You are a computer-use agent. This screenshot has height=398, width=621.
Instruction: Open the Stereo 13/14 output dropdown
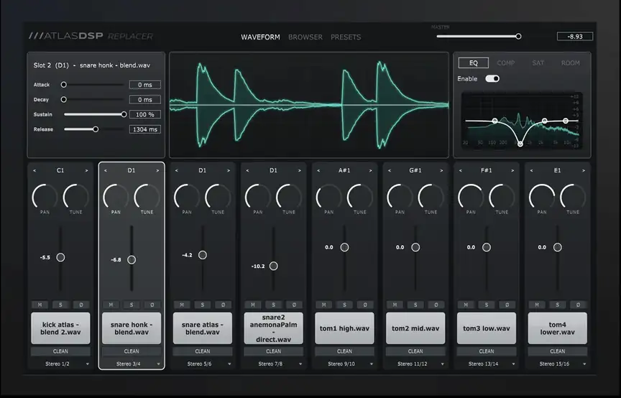pos(487,364)
